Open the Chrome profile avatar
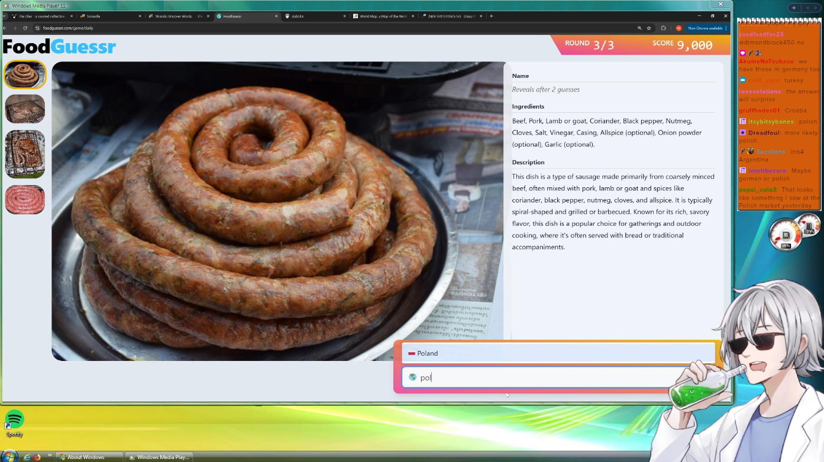This screenshot has width=824, height=462. tap(678, 28)
